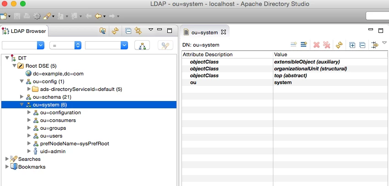Click the Delete All Values icon
Viewport: 389px width, 186px height.
click(x=327, y=45)
